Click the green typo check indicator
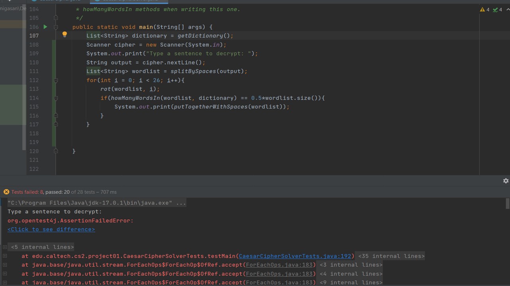Viewport: 510px width, 286px height. pos(497,10)
